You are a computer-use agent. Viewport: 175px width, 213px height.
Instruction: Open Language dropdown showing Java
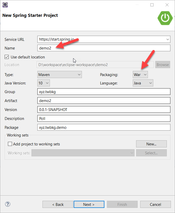pyautogui.click(x=143, y=83)
